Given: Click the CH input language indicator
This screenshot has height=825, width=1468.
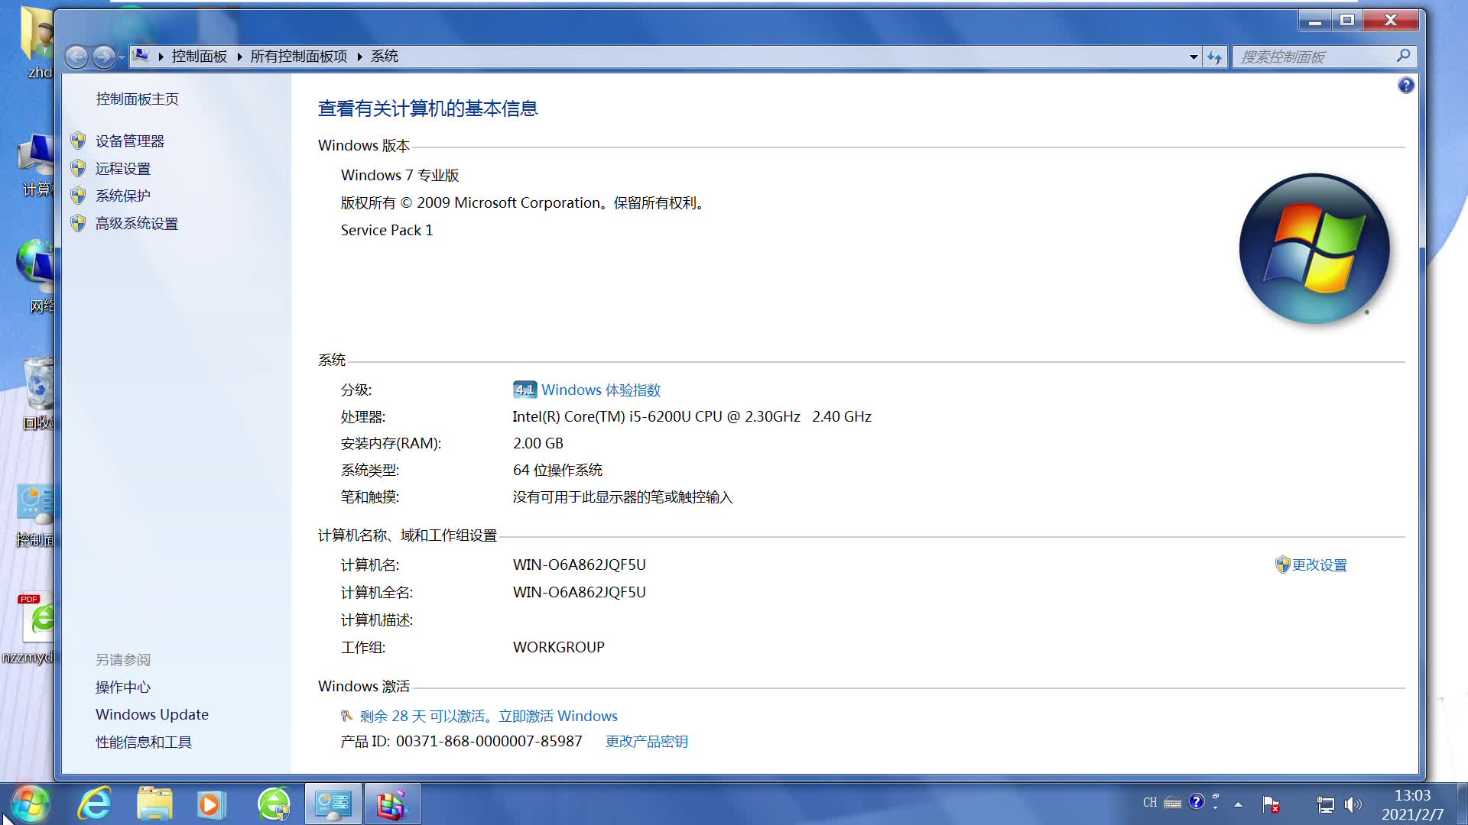Looking at the screenshot, I should pos(1150,803).
